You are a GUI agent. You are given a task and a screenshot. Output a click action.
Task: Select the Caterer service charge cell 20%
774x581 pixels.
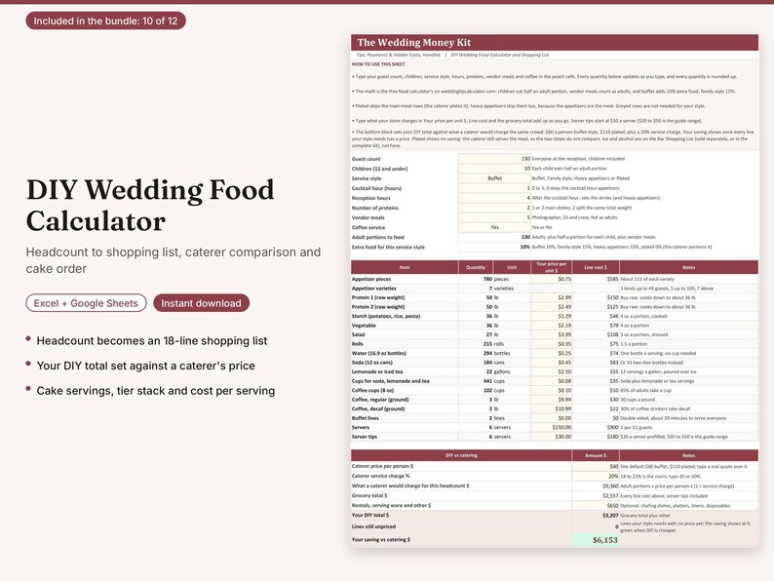(596, 476)
